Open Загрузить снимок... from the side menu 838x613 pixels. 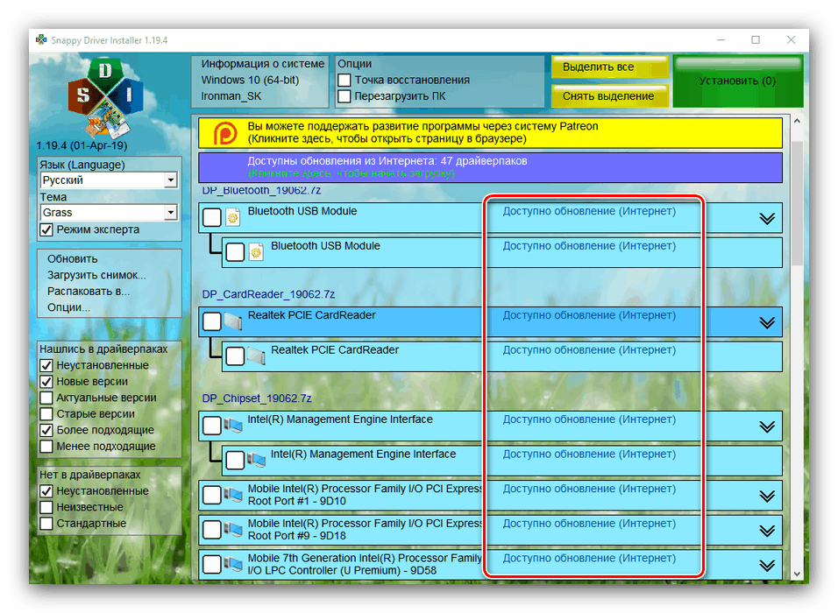click(x=96, y=275)
